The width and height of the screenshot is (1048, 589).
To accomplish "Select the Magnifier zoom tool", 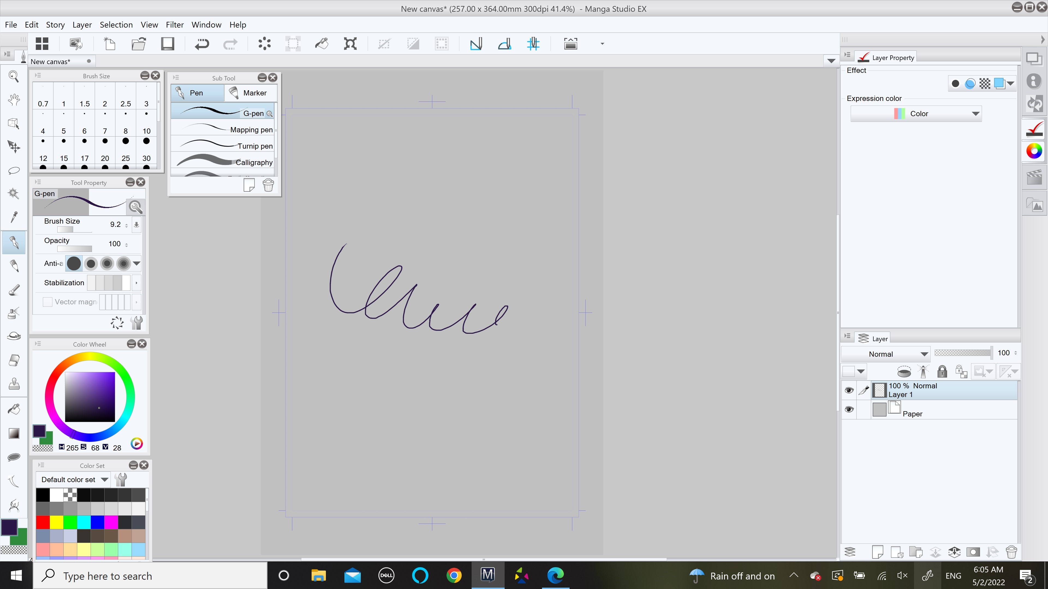I will tap(14, 76).
